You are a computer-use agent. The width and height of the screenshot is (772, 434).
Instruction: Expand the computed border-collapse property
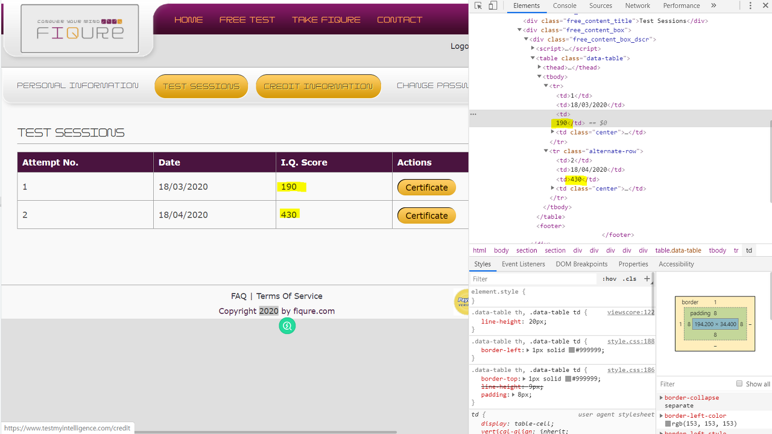pos(662,398)
